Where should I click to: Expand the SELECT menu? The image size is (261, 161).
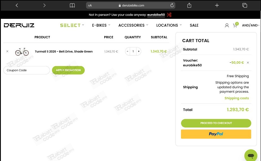click(x=72, y=25)
